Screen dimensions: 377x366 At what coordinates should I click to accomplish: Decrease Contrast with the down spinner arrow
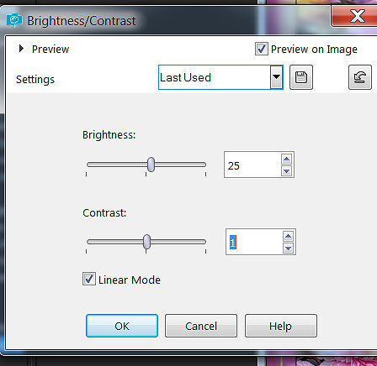(x=288, y=248)
